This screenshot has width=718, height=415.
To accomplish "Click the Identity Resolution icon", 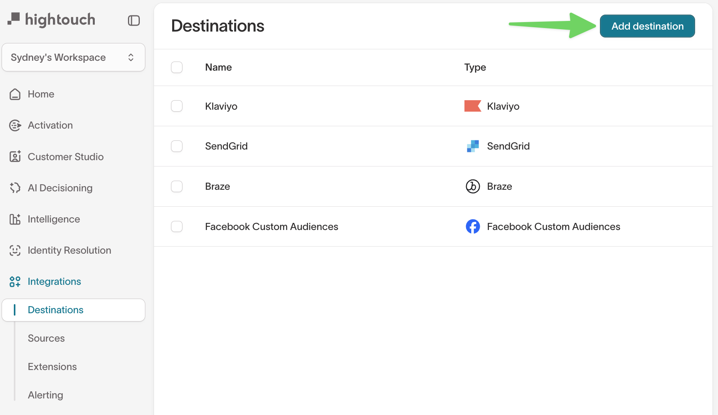I will 15,250.
